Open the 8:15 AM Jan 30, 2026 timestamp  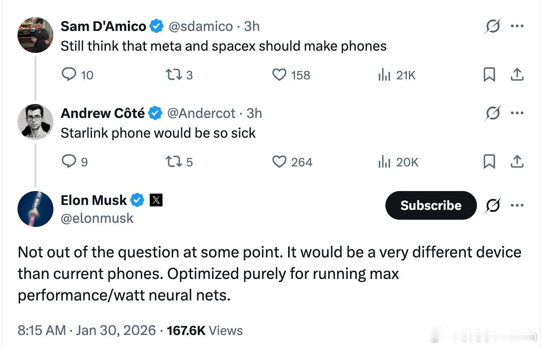[87, 331]
